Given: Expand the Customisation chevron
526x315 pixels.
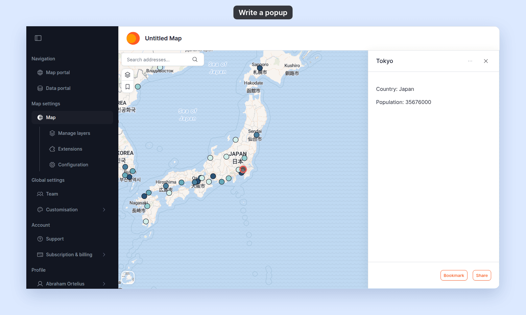Looking at the screenshot, I should point(104,210).
